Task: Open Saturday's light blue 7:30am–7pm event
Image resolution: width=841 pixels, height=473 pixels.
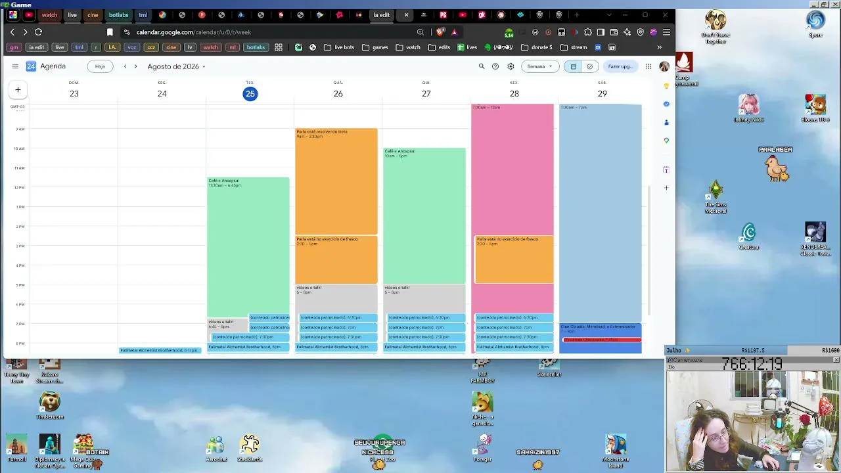Action: pos(601,214)
